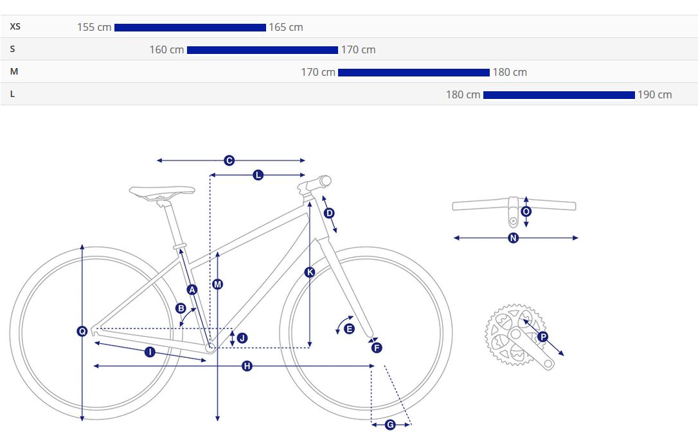Click the A seat tube marker
Image resolution: width=698 pixels, height=435 pixels.
192,290
